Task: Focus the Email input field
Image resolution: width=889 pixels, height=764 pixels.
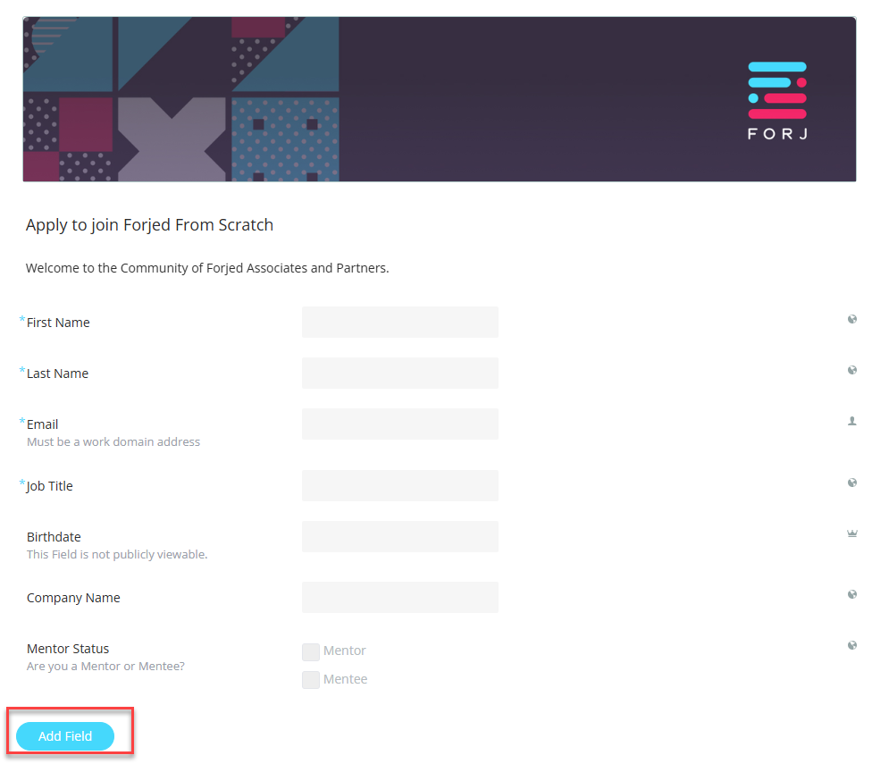Action: coord(400,424)
